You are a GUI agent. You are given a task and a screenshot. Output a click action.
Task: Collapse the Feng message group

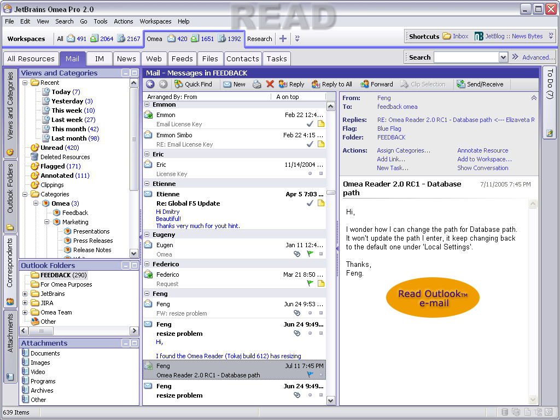click(x=147, y=294)
